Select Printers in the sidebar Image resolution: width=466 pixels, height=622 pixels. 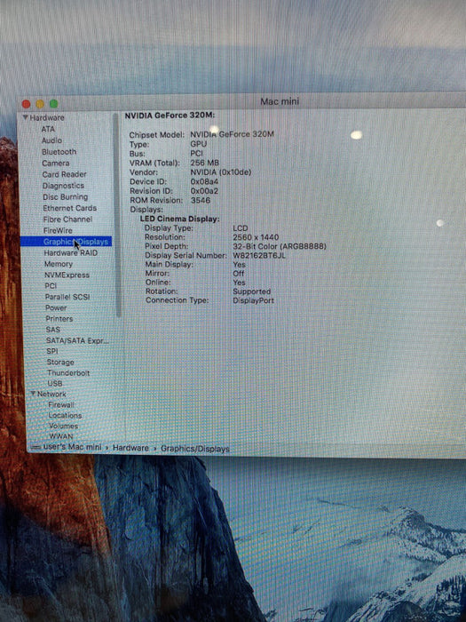(x=59, y=319)
